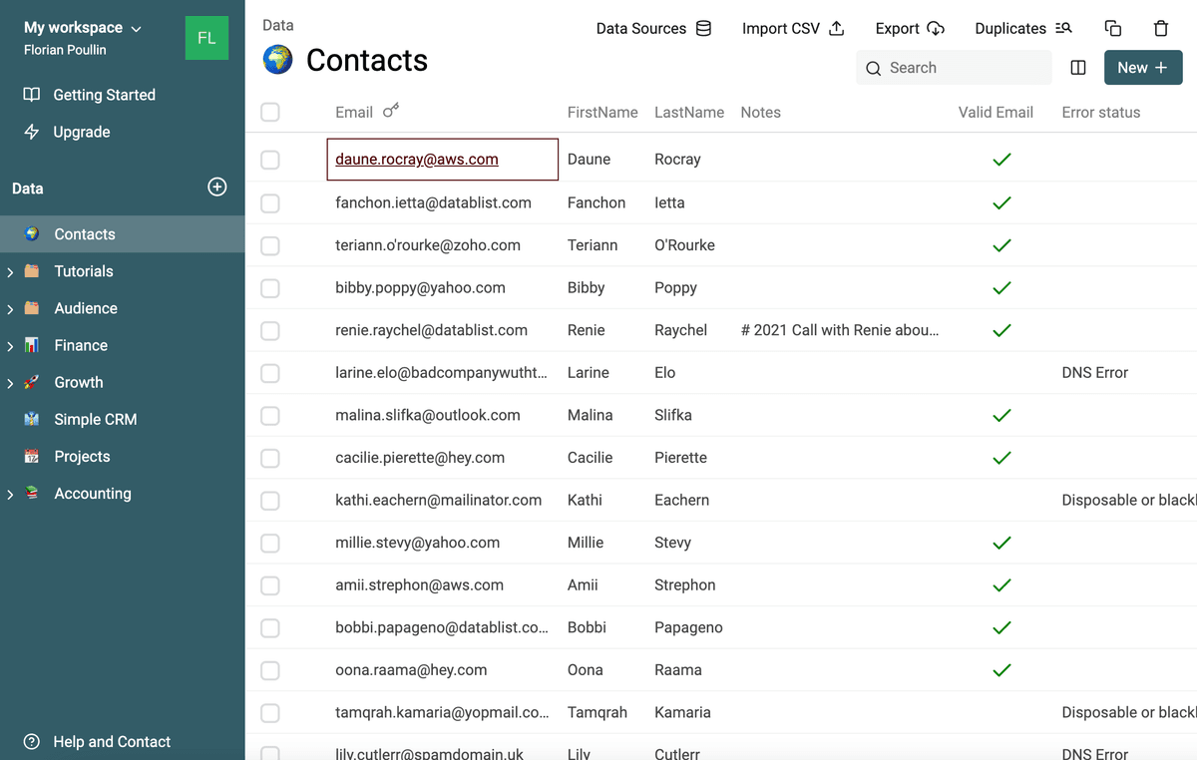The image size is (1197, 760).
Task: Focus the Search field
Action: click(x=954, y=68)
